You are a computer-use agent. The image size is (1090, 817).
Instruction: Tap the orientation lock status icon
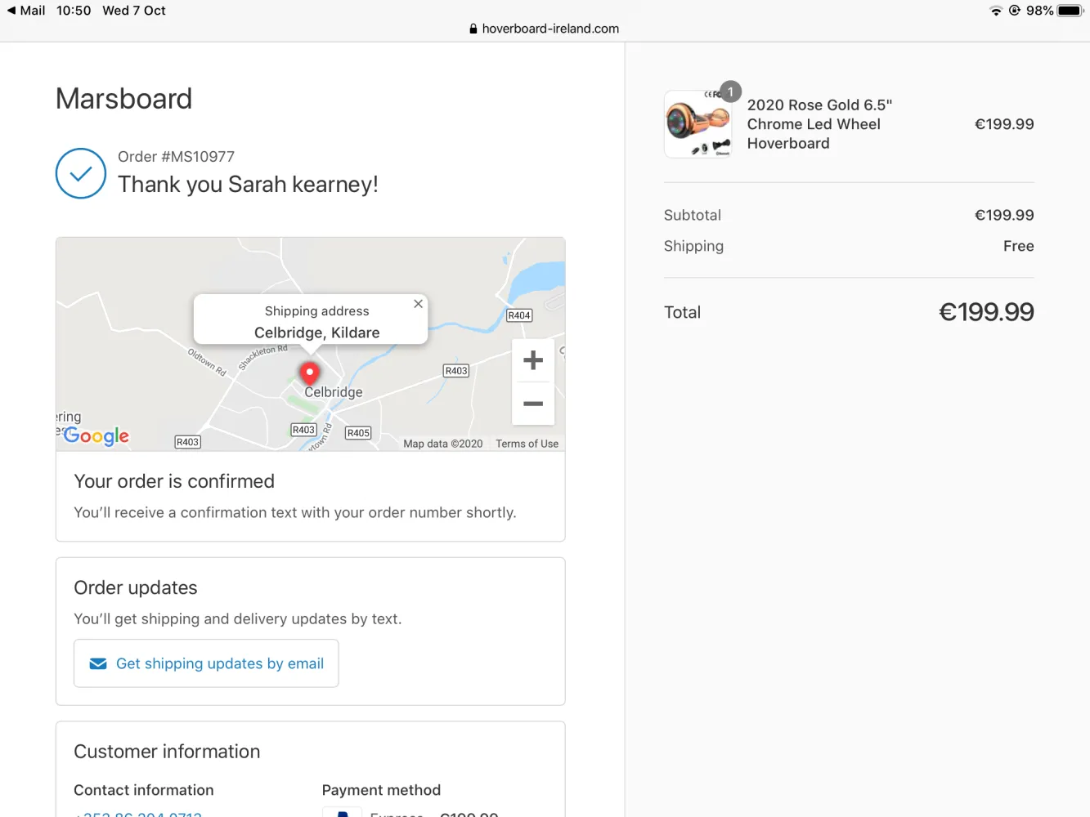tap(1015, 11)
